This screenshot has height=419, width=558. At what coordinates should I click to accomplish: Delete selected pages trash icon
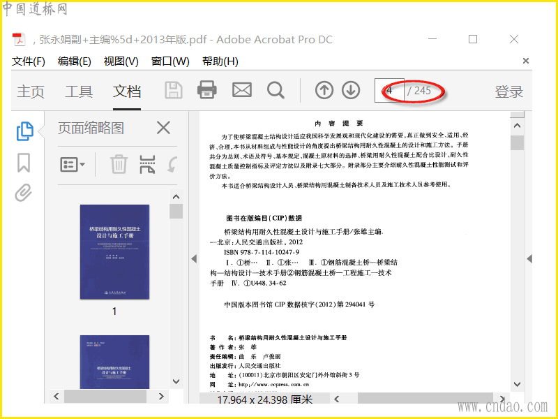[119, 164]
